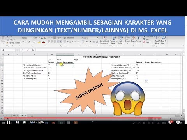The height and width of the screenshot is (140, 187).
Task: Click the zoom slider in status bar
Action: pos(170,119)
